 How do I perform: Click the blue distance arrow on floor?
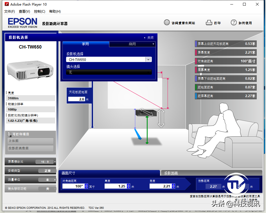(138, 134)
